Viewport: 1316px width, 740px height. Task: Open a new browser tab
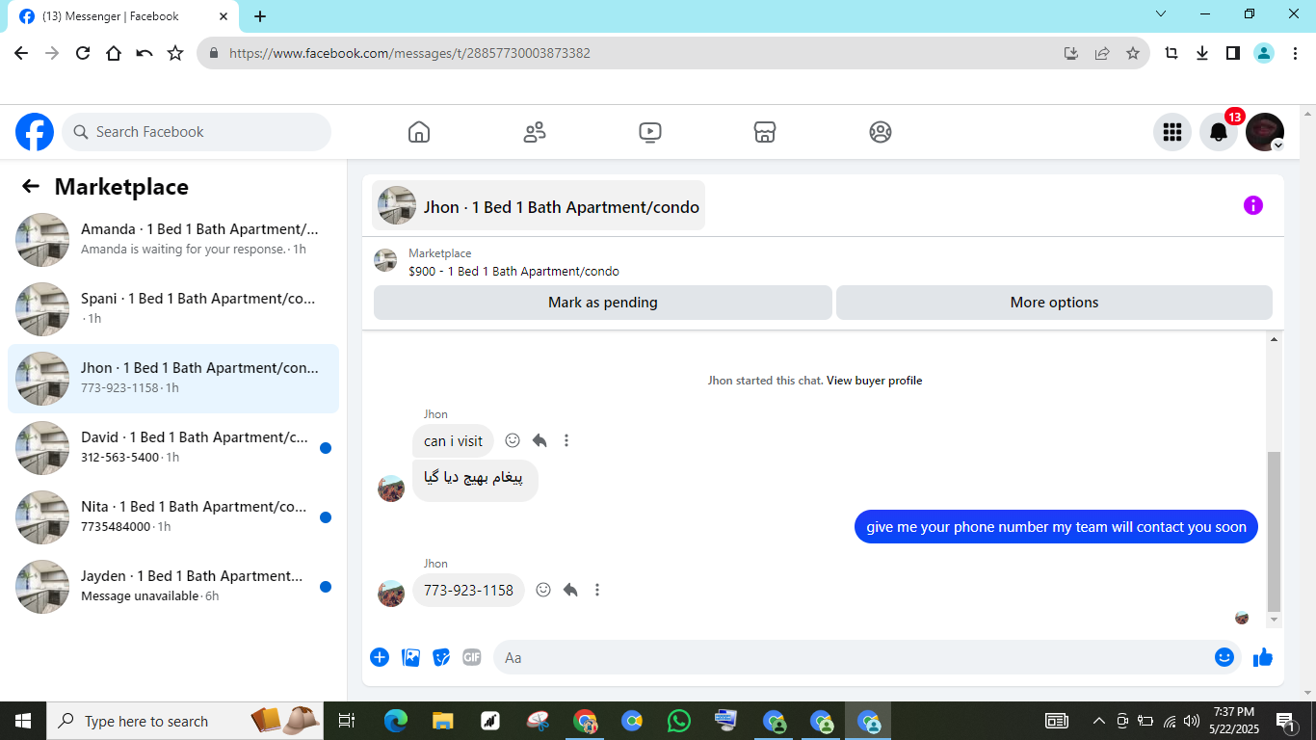tap(260, 16)
